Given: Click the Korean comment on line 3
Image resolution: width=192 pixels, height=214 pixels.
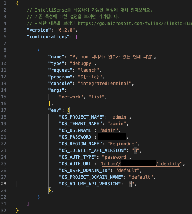Looking at the screenshot, I should [73, 17].
